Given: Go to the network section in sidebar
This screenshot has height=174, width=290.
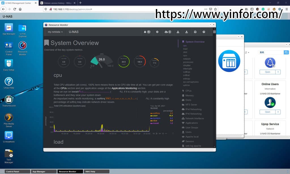Looking at the screenshot, I should click(187, 59).
